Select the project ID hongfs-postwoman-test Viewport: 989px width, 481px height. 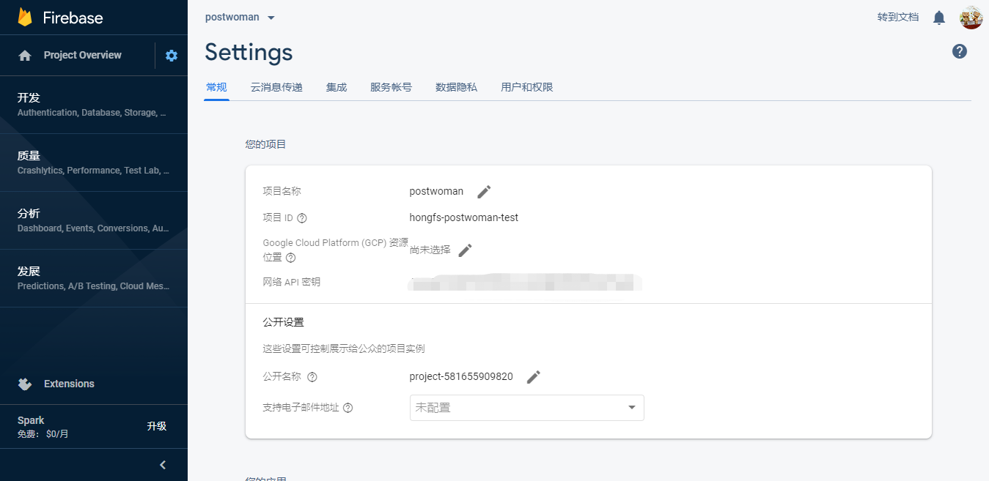pos(464,217)
